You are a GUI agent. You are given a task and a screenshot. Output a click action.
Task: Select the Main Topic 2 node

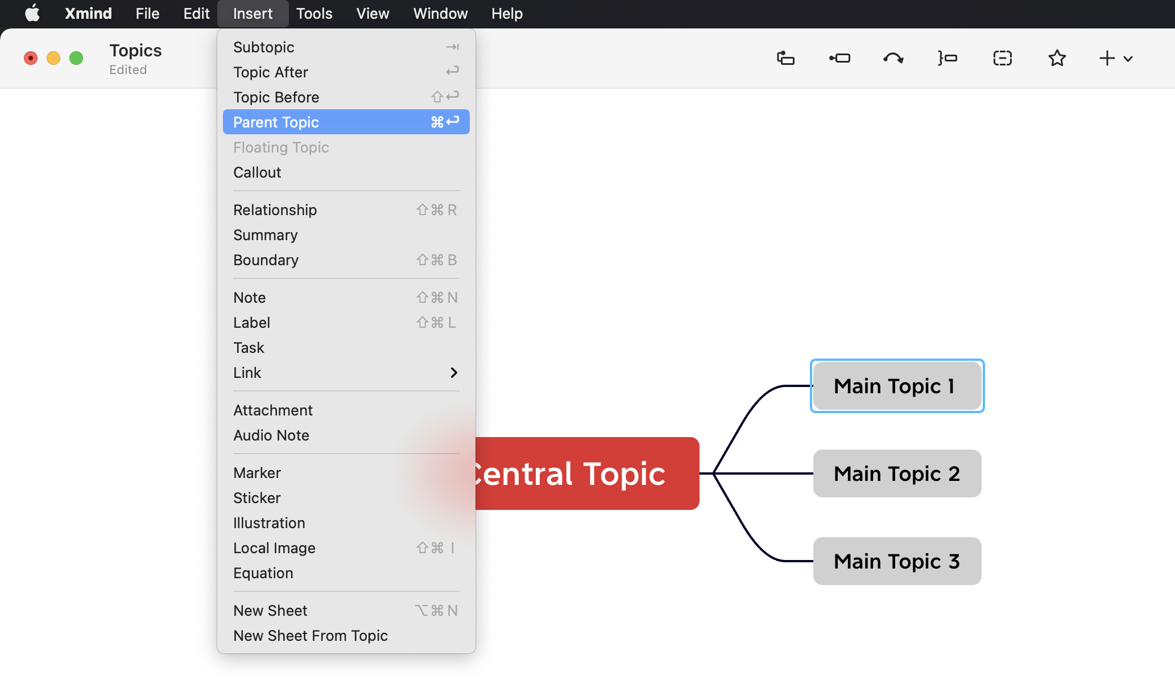pyautogui.click(x=897, y=473)
